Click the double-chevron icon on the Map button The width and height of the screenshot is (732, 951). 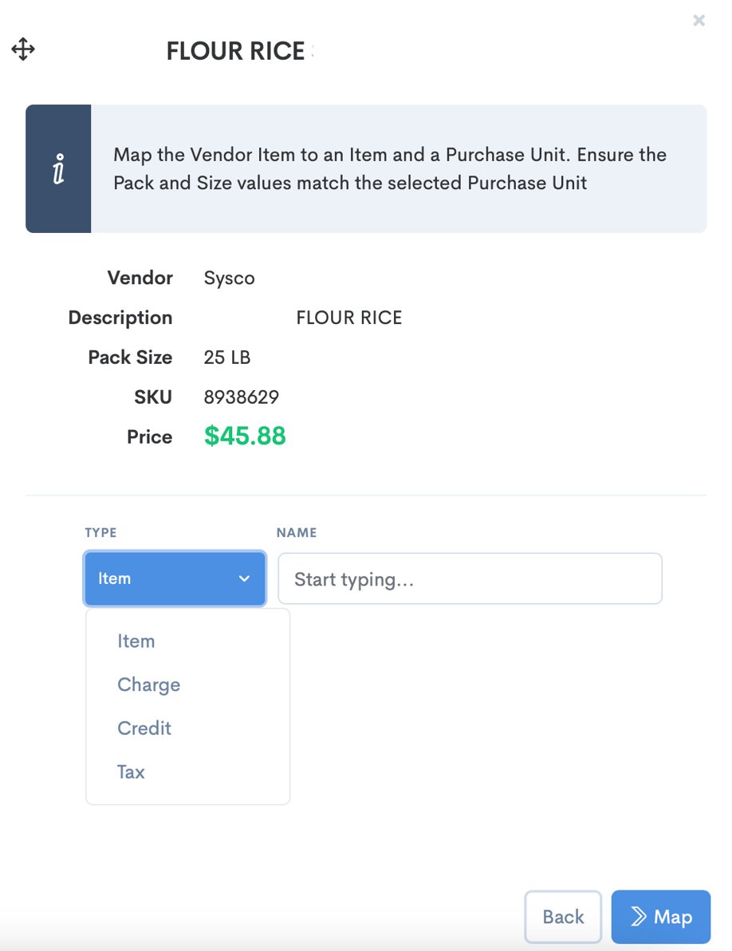(x=639, y=917)
